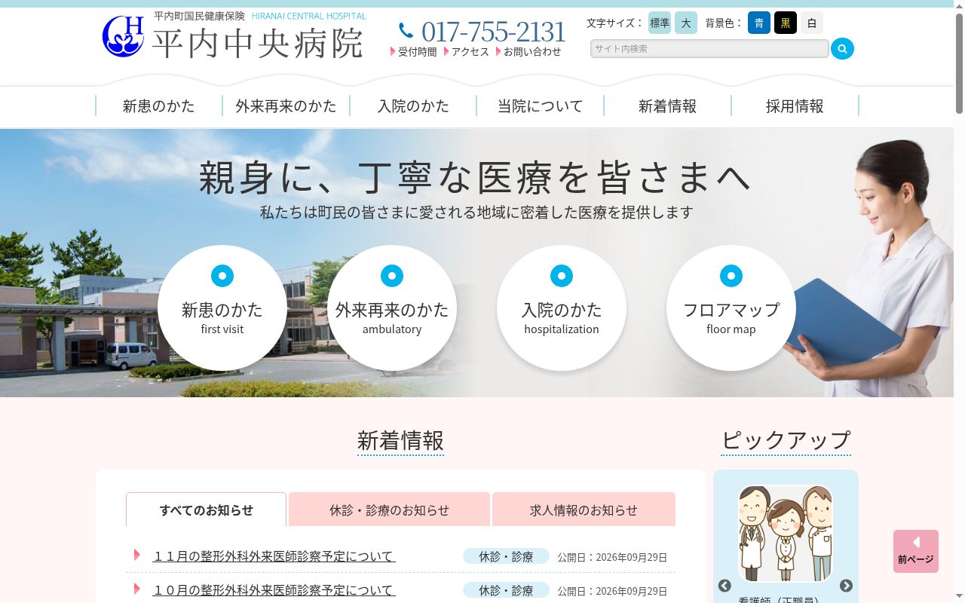The width and height of the screenshot is (965, 603).
Task: Open the １１月の整形外科外来医師診察予定について notice
Action: click(274, 556)
